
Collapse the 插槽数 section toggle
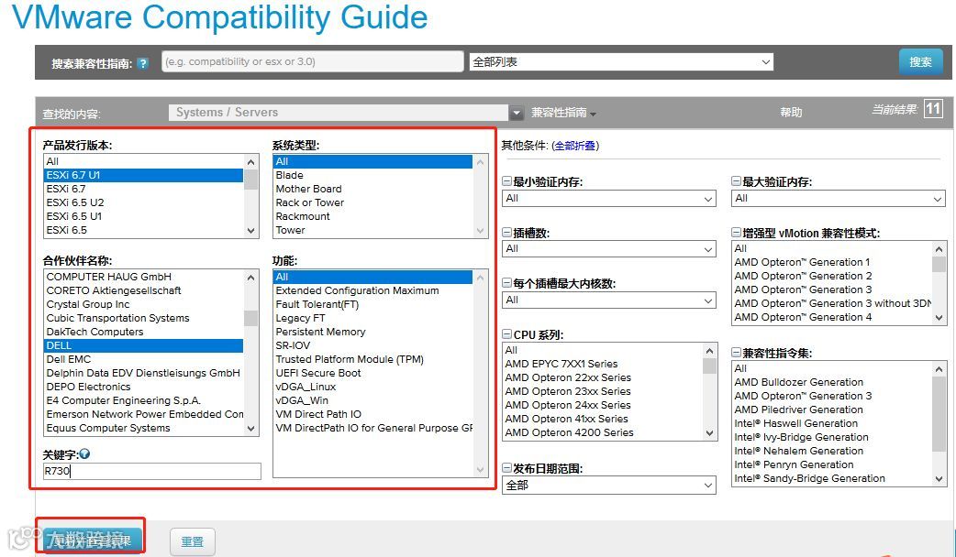pyautogui.click(x=506, y=233)
